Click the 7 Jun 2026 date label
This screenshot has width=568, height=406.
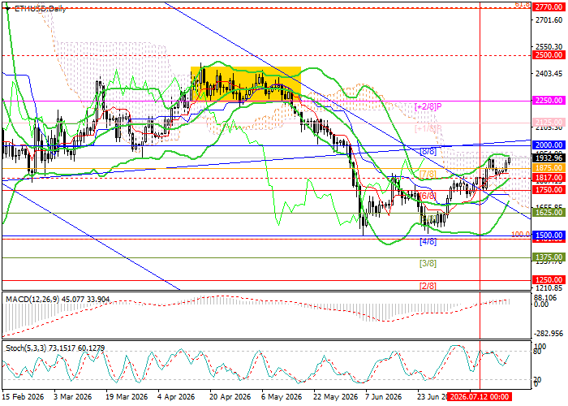pyautogui.click(x=385, y=396)
